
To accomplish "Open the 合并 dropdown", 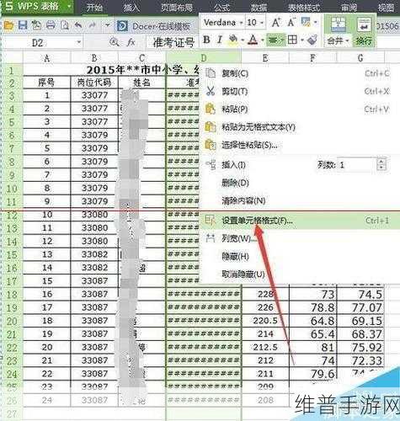I will [x=338, y=41].
